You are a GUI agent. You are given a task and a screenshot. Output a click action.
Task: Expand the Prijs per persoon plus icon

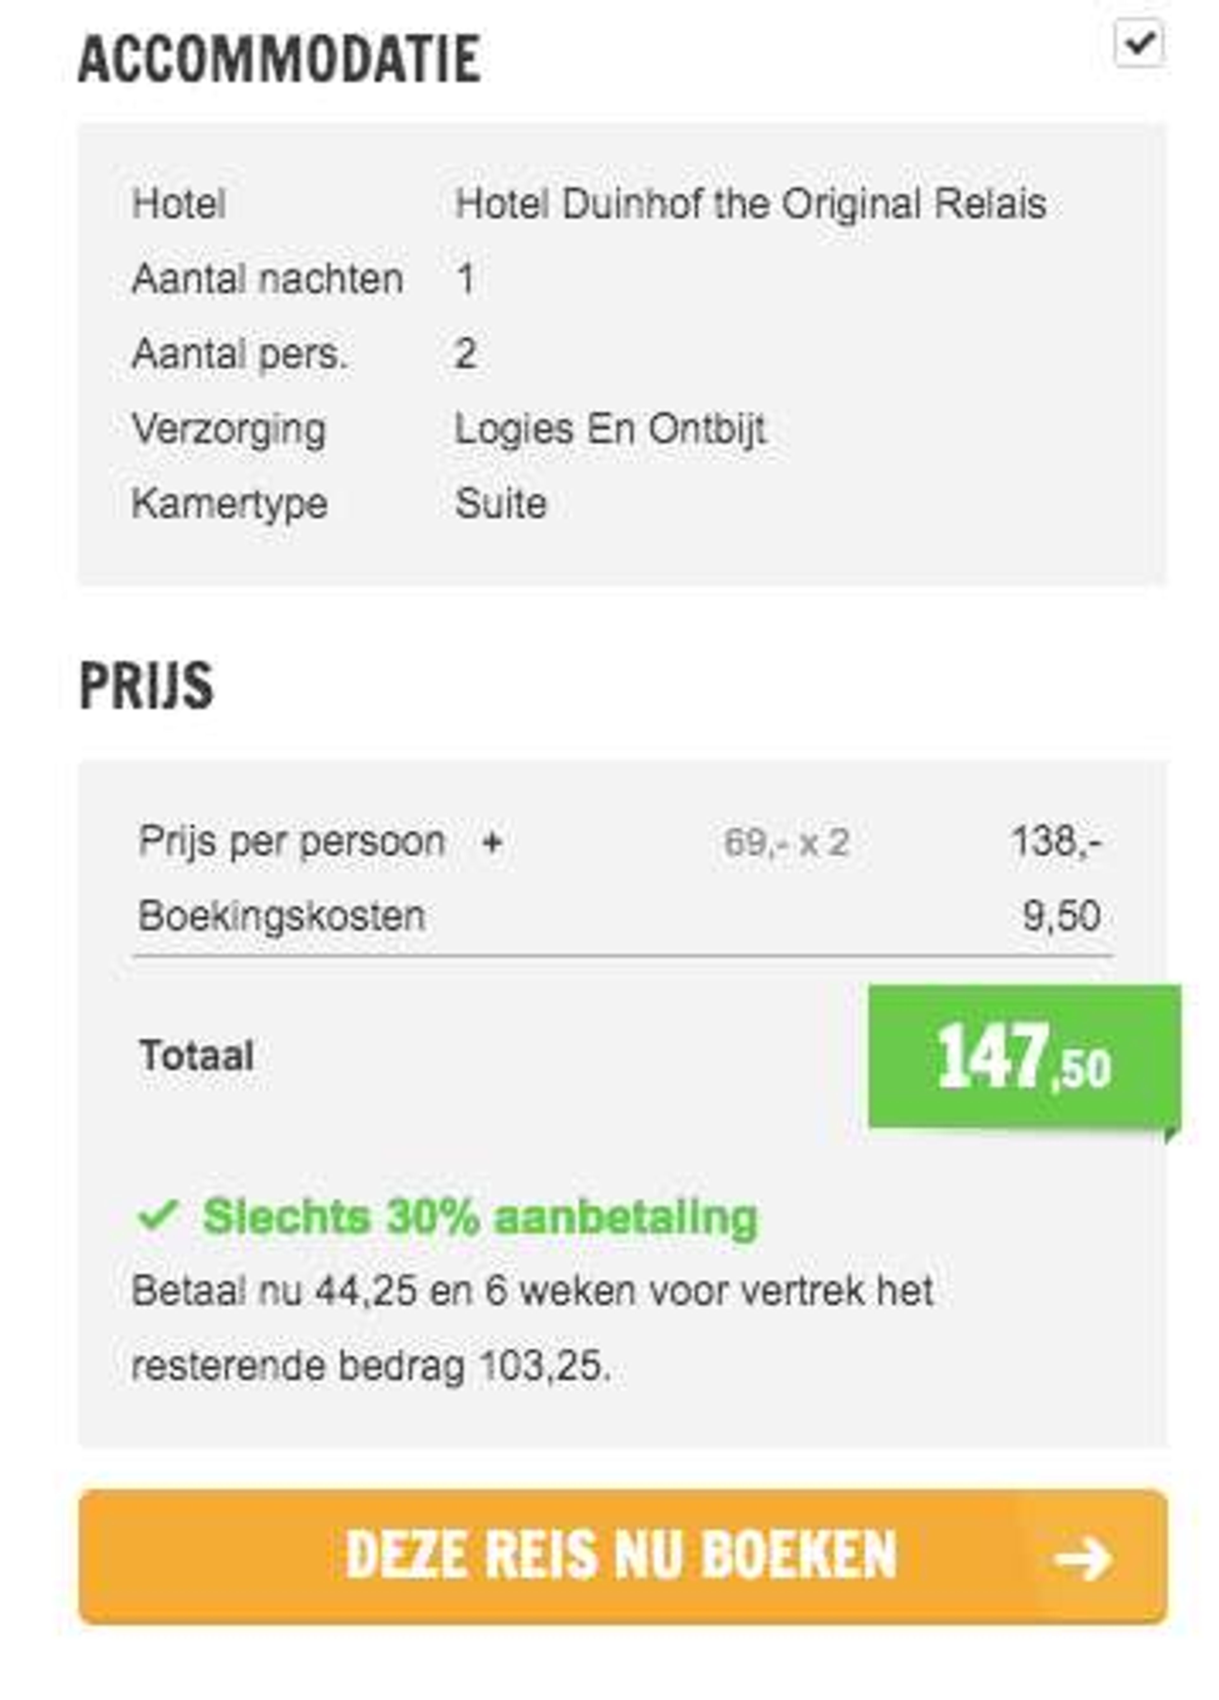pos(492,842)
